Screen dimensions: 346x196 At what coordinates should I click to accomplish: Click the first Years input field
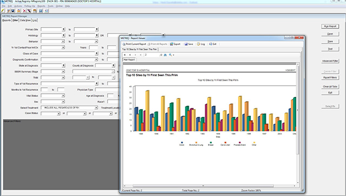pos(94,47)
